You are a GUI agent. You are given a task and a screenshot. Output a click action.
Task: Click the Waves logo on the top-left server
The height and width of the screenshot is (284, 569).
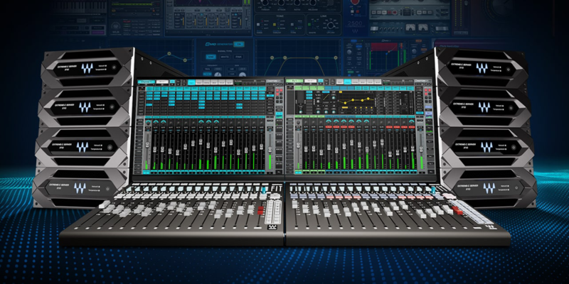[x=87, y=69]
